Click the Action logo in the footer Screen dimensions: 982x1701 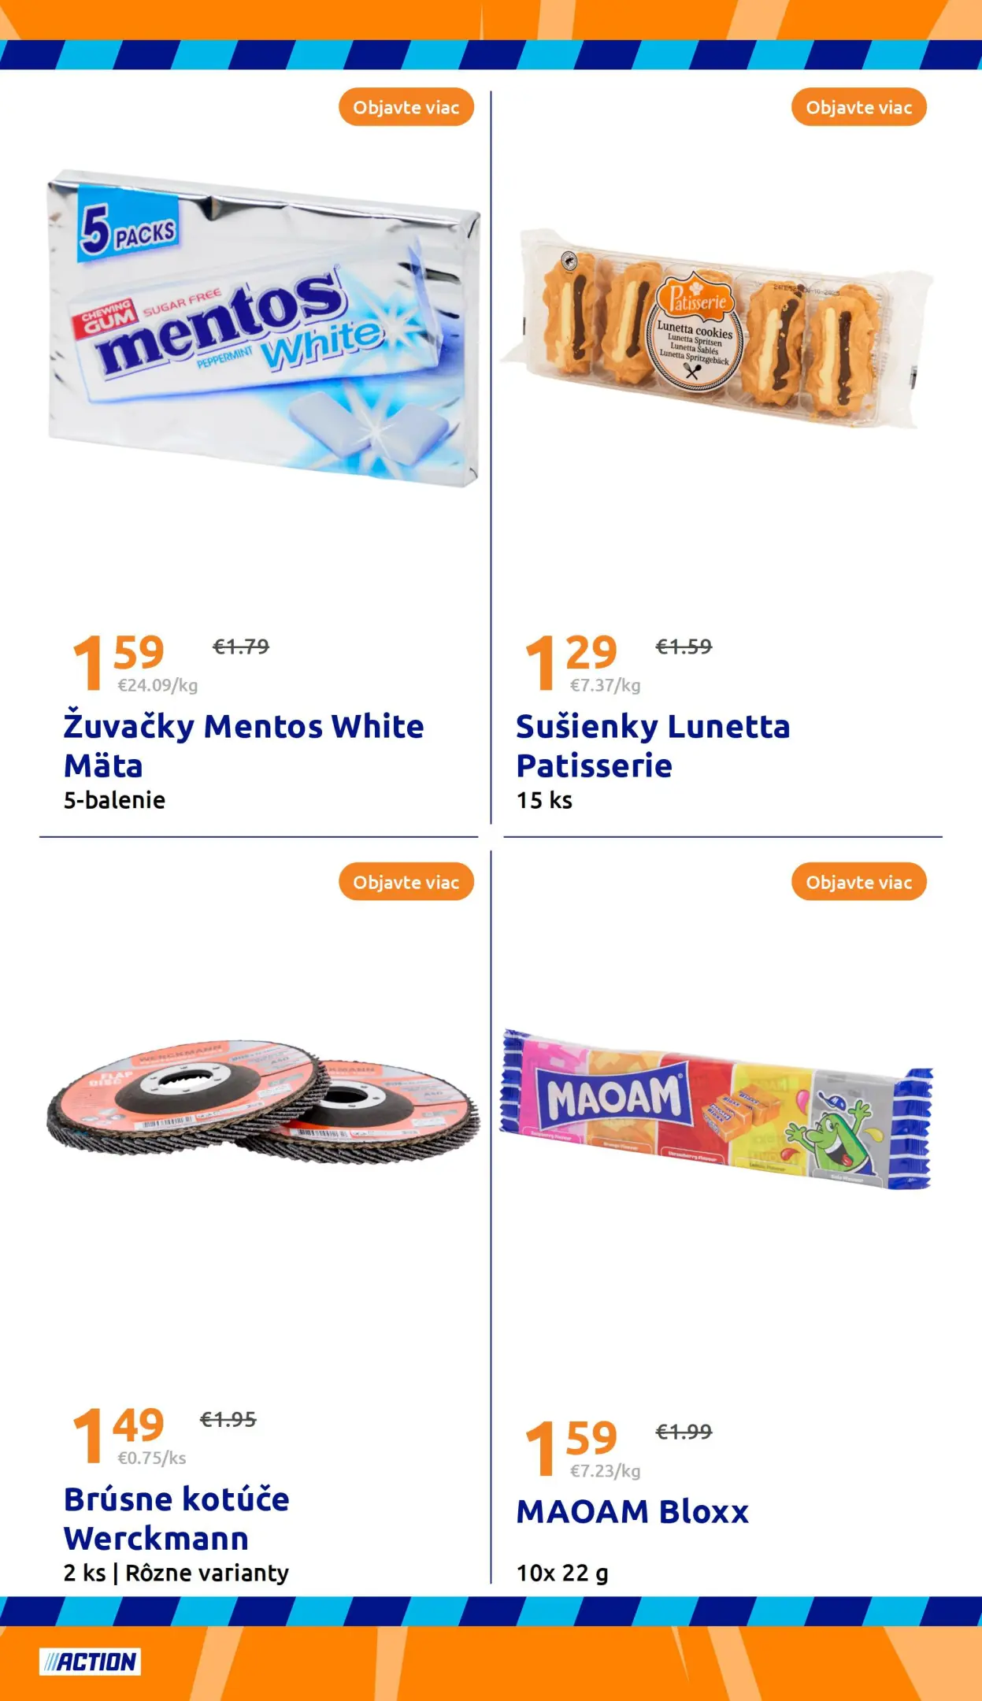(x=90, y=1662)
